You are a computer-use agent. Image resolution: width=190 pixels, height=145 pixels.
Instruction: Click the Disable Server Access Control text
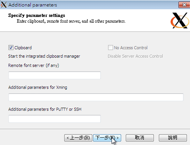135,56
